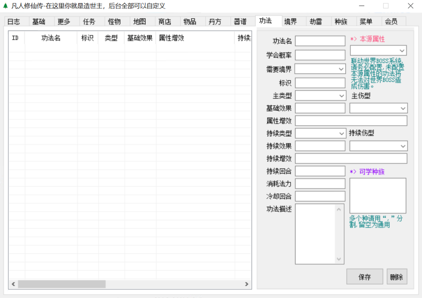Click the green tree app icon in title bar
Image resolution: width=422 pixels, height=298 pixels.
click(x=5, y=6)
